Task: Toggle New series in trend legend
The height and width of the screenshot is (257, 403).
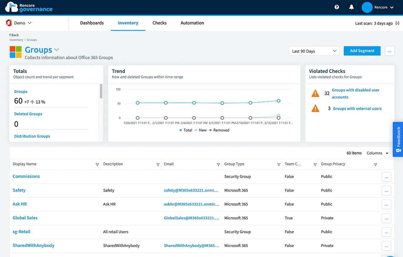Action: tap(201, 130)
